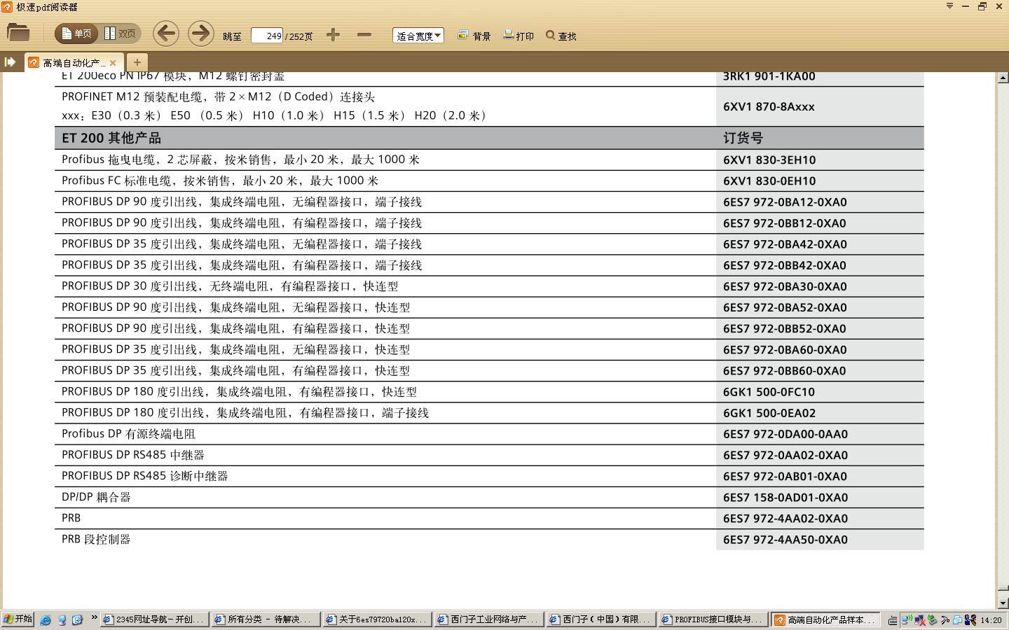
Task: Click the Profibus DP 有源终端电阻 row
Action: click(129, 434)
